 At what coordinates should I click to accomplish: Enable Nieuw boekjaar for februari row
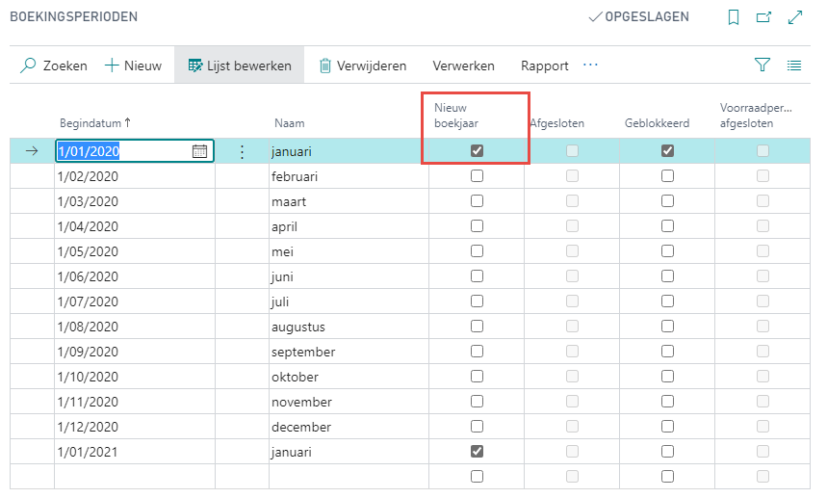tap(477, 176)
